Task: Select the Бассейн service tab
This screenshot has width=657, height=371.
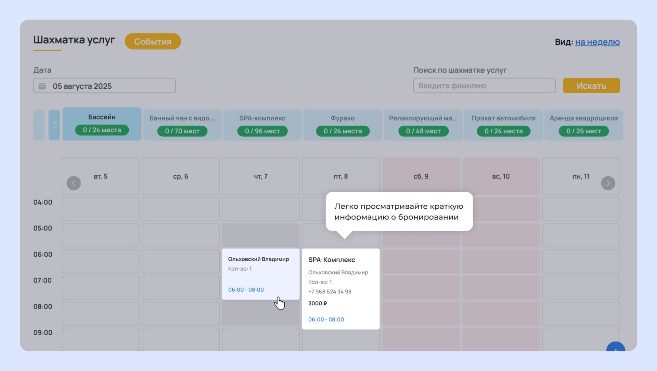Action: click(x=102, y=124)
